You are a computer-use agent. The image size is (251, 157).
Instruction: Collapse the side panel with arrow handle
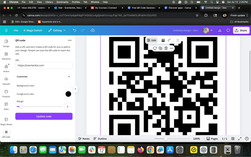pos(75,89)
